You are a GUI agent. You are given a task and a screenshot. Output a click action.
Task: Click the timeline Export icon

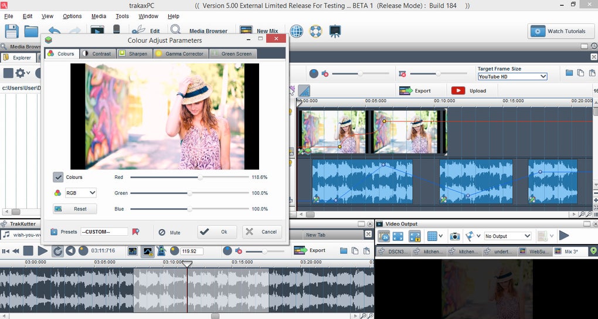[x=406, y=90]
